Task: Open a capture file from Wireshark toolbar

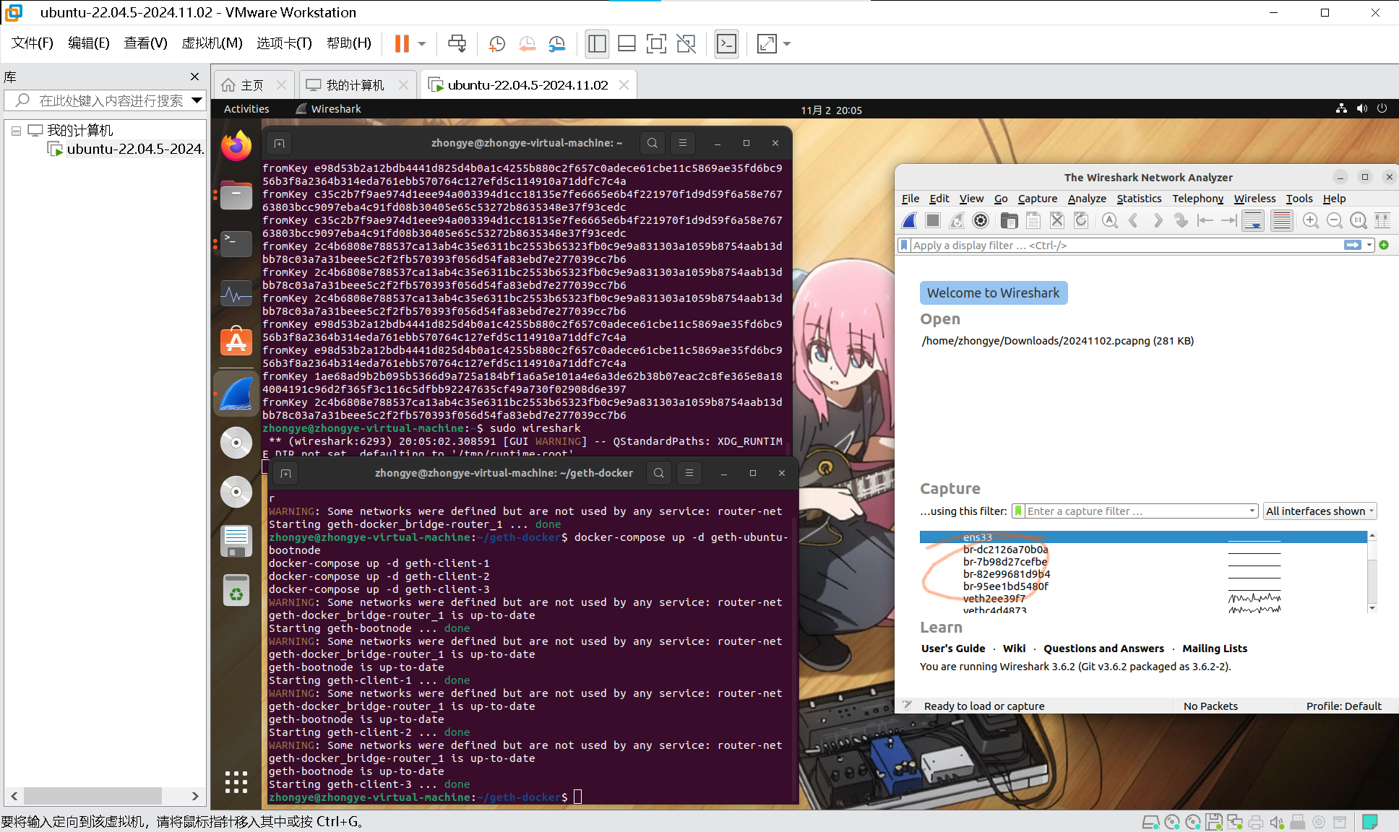Action: click(1010, 220)
